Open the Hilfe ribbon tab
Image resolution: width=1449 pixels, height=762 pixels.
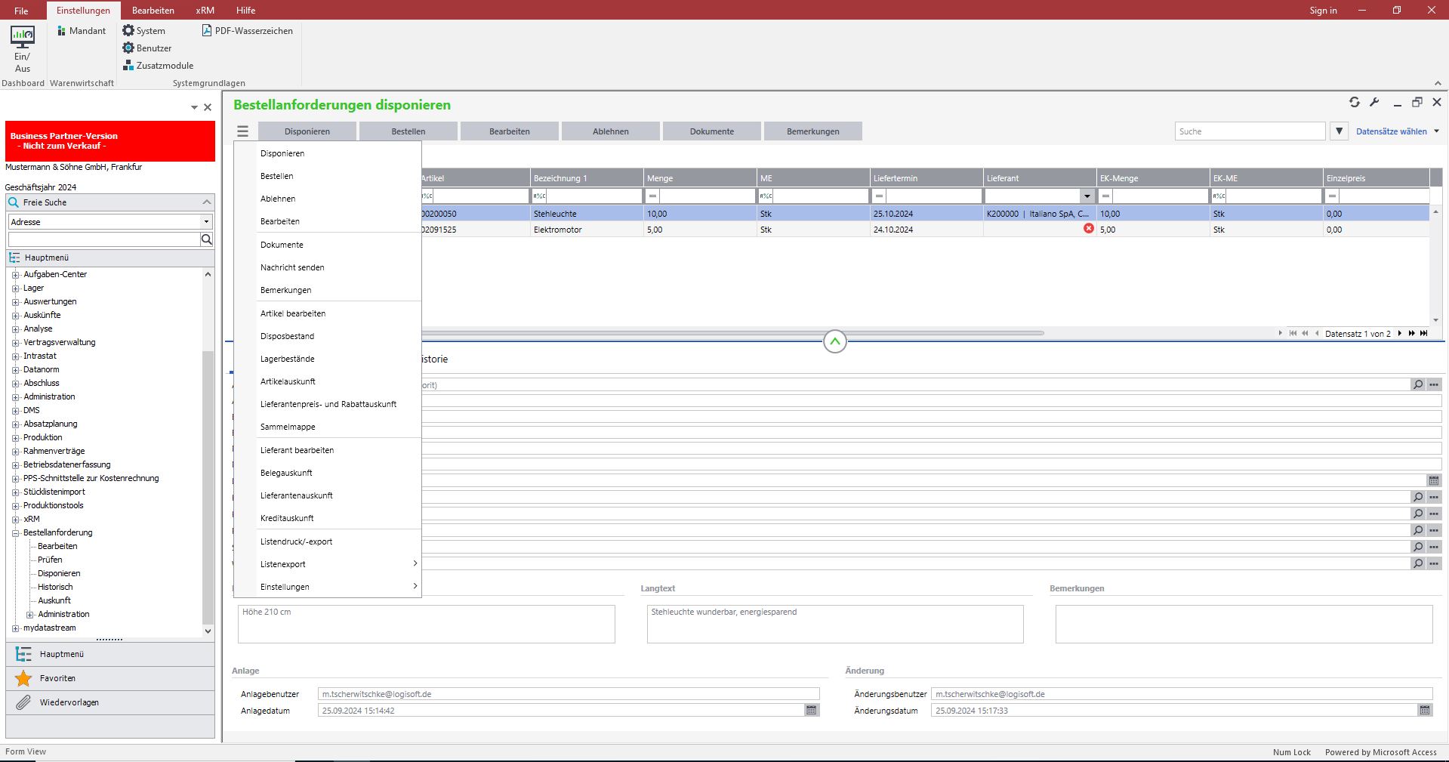pyautogui.click(x=245, y=11)
